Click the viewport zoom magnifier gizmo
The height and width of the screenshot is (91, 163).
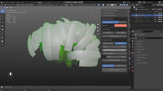click(98, 25)
